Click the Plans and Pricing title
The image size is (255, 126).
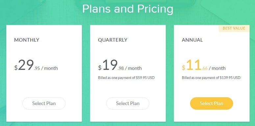(x=128, y=9)
